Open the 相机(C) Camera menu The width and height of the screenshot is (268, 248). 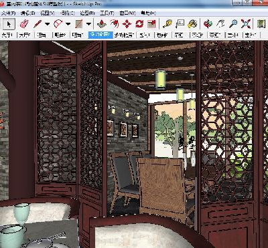(68, 13)
